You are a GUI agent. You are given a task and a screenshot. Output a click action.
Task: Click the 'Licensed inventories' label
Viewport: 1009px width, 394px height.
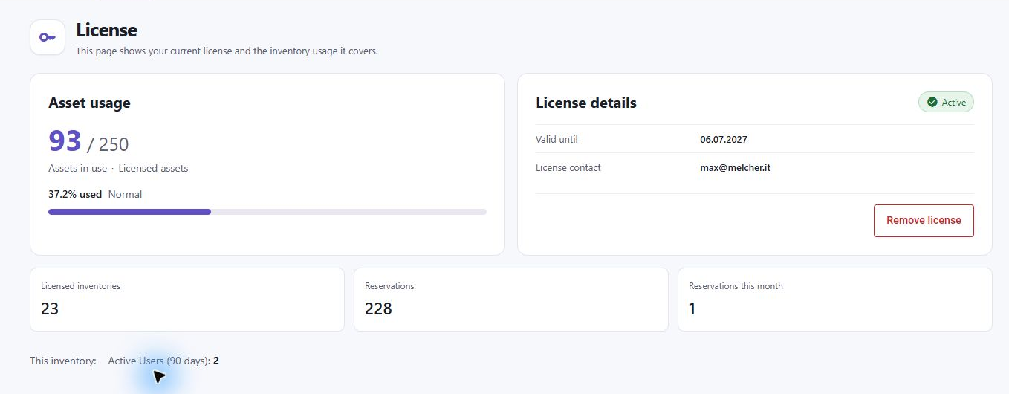click(x=80, y=285)
